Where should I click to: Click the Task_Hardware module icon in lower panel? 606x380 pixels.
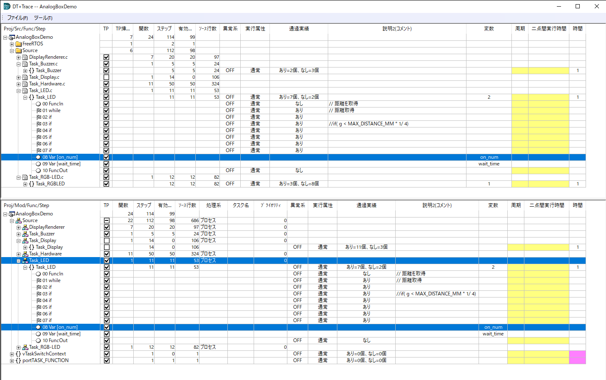click(25, 254)
